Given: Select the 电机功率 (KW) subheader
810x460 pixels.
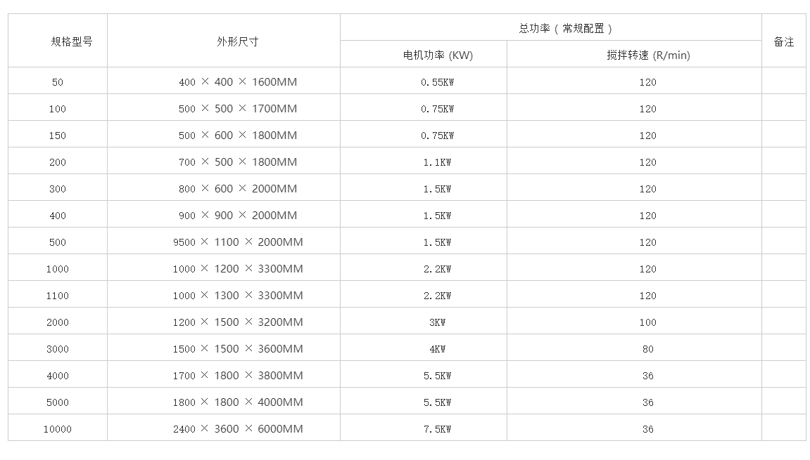Looking at the screenshot, I should (x=438, y=55).
